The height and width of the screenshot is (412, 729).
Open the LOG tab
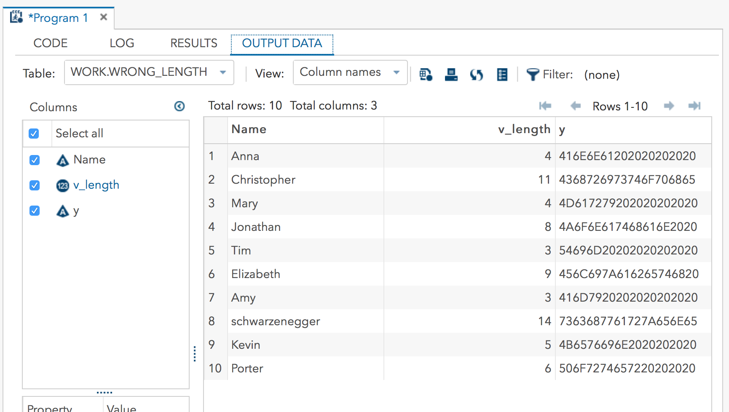click(x=122, y=43)
